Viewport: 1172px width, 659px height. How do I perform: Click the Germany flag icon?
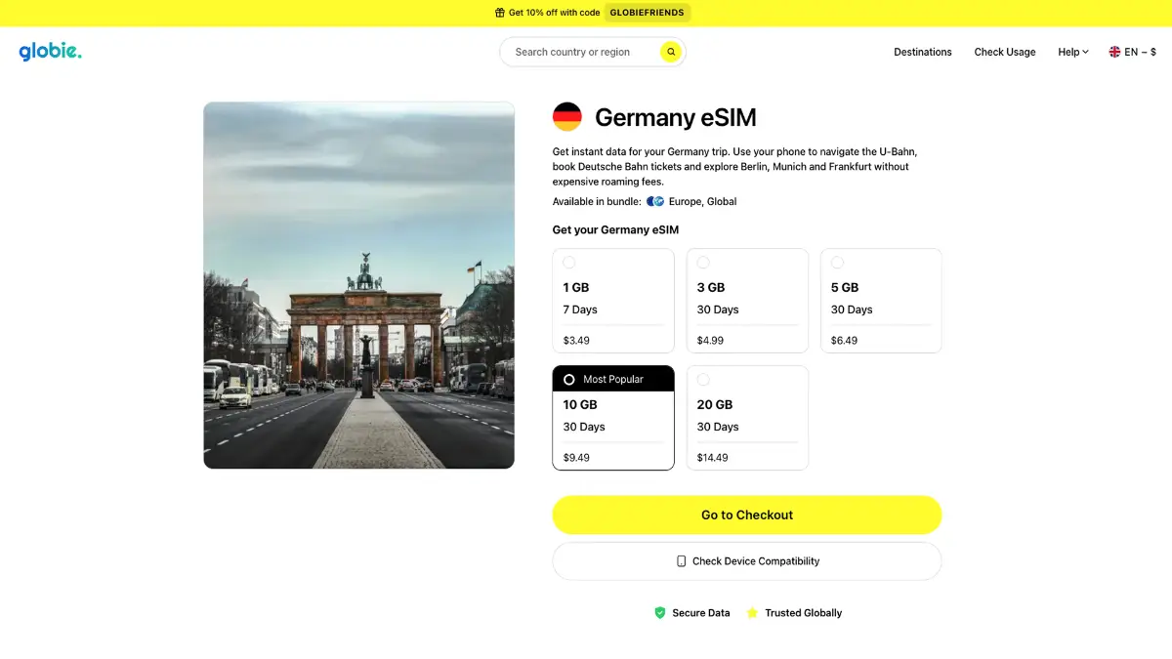pos(567,117)
